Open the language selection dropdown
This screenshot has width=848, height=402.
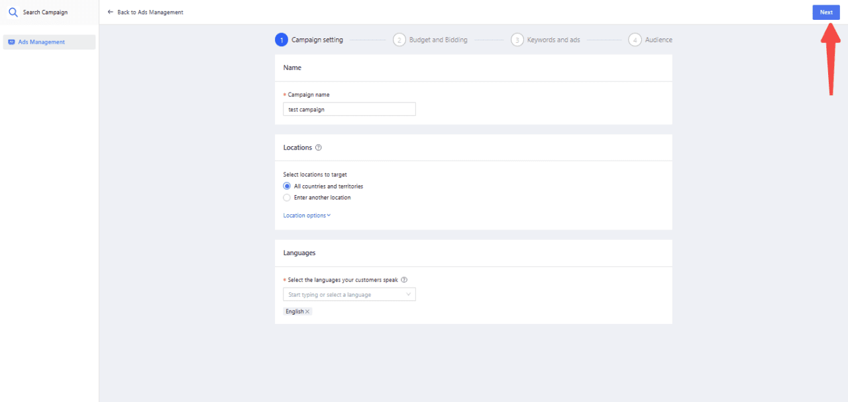pyautogui.click(x=349, y=294)
